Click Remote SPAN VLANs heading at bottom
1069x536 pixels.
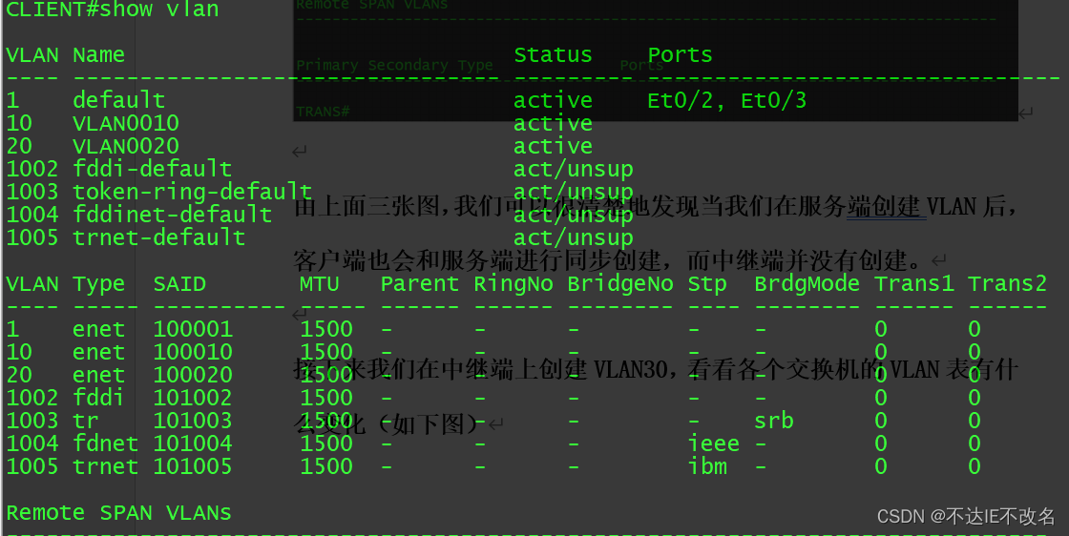click(x=118, y=512)
